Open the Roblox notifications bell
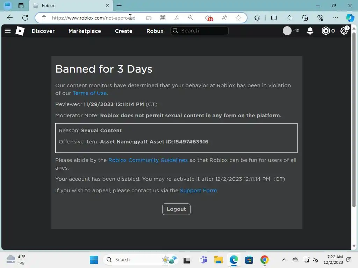The image size is (358, 268). click(x=310, y=31)
